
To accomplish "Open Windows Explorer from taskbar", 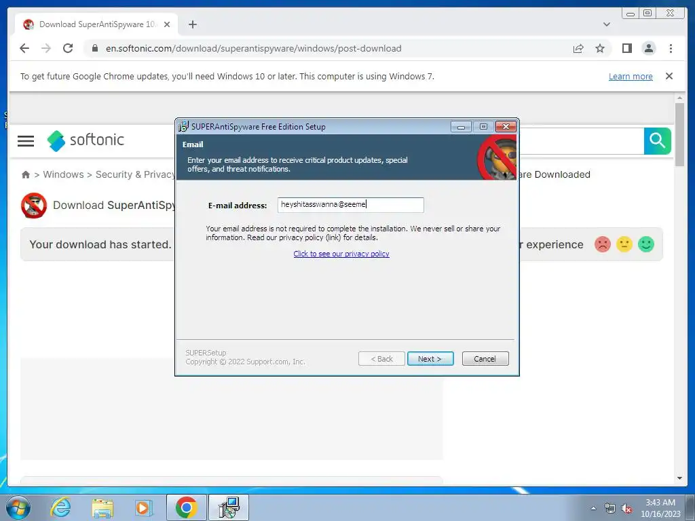I will pos(102,507).
